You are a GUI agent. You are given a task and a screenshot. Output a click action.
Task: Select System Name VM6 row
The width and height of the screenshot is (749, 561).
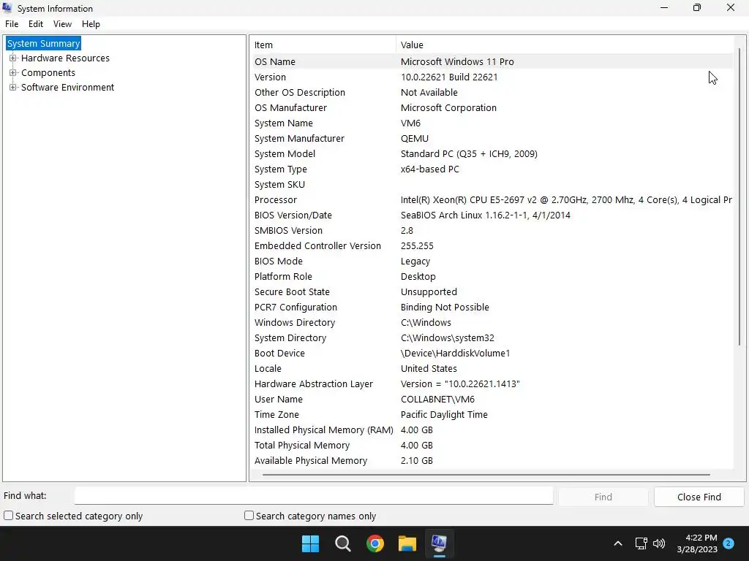point(492,123)
